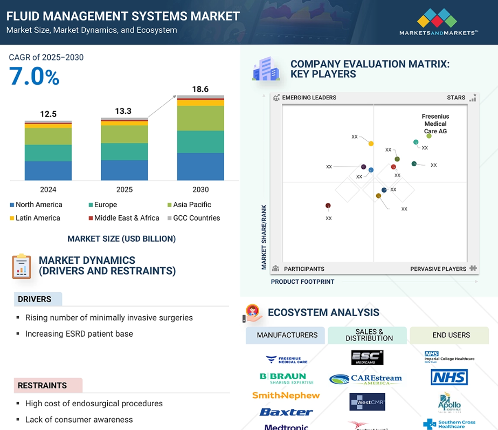
Task: Click "Lack of consumer awareness" bullet
Action: [x=79, y=420]
